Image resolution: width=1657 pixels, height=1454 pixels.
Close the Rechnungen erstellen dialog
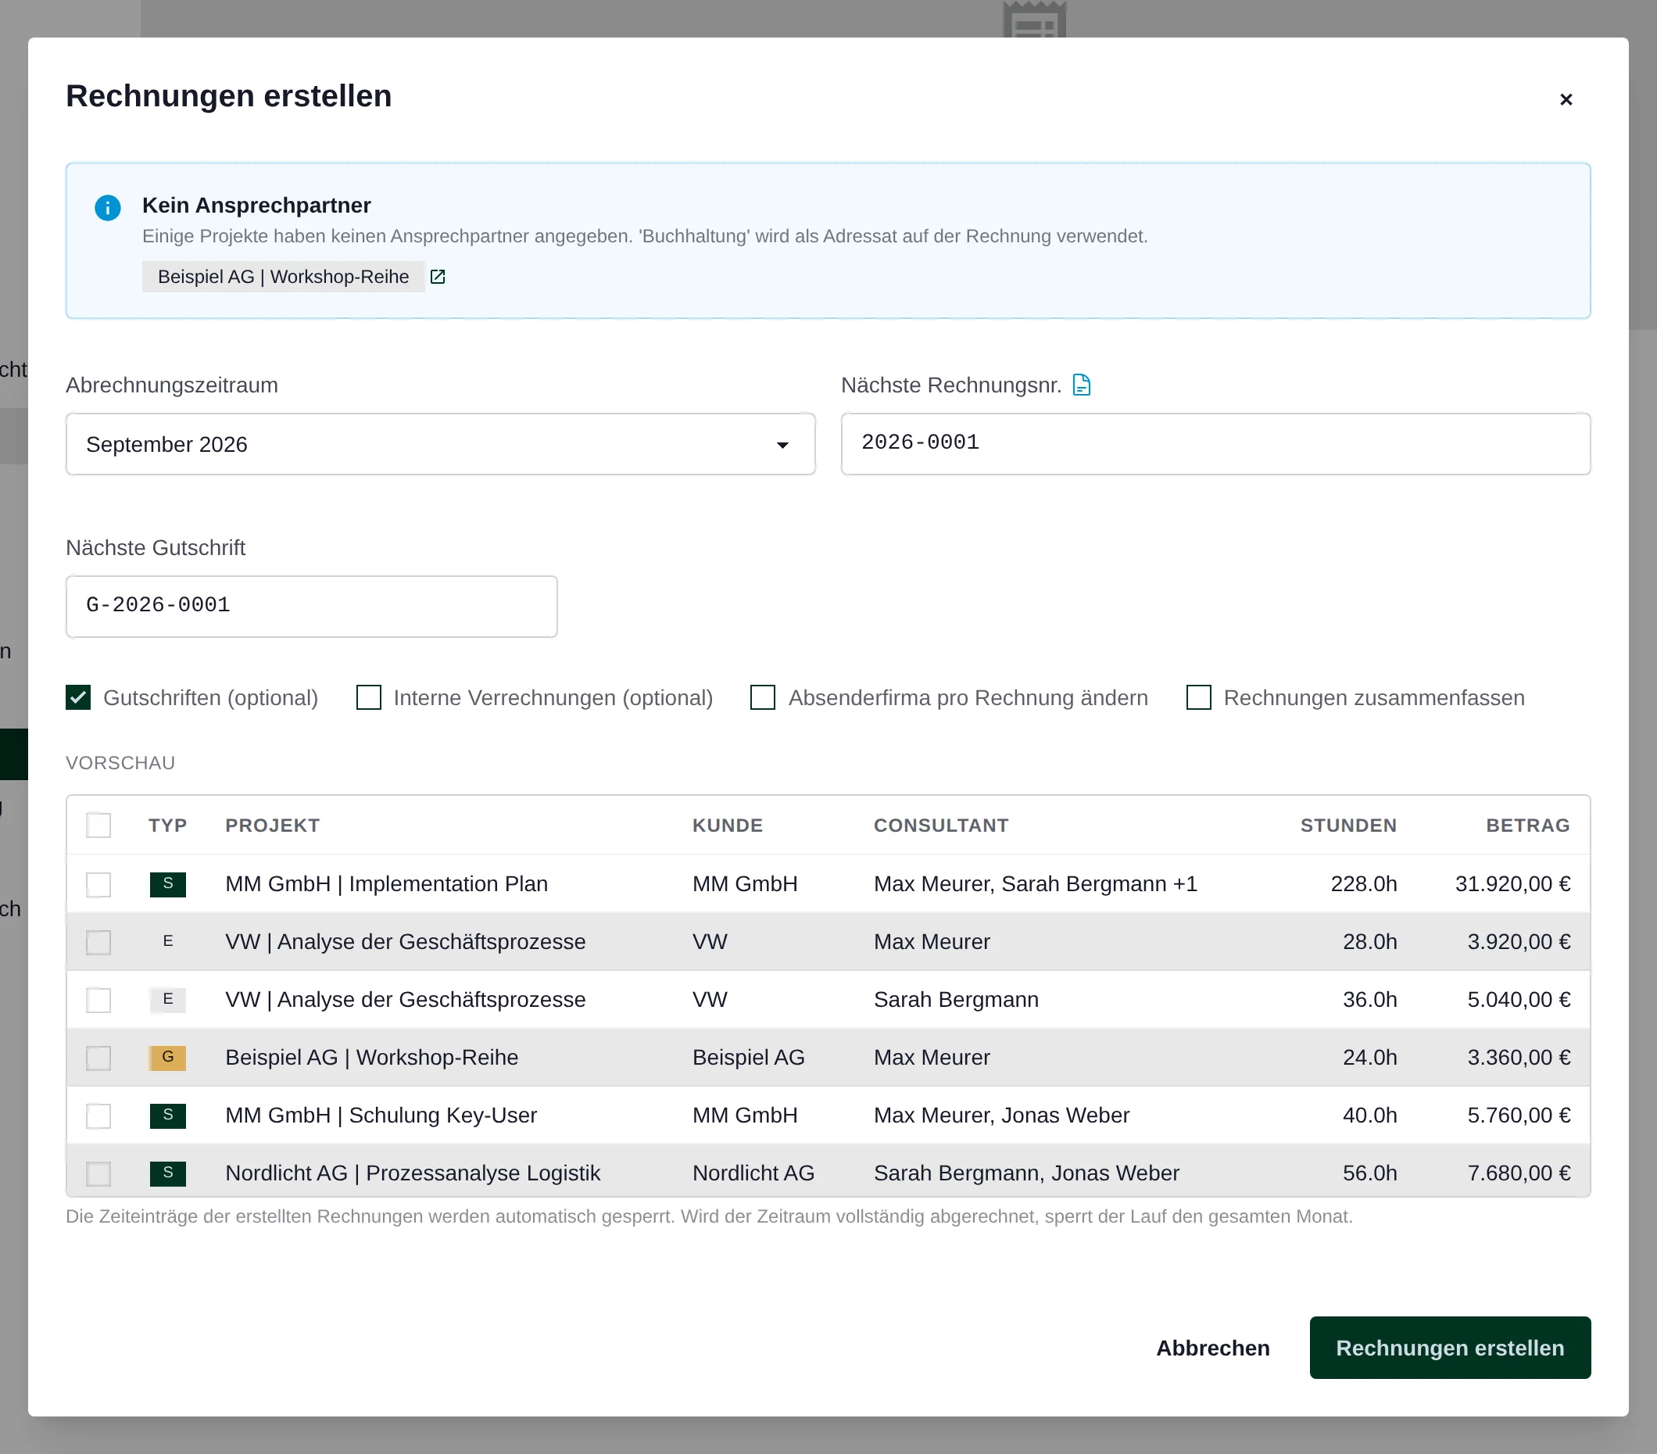click(x=1566, y=99)
